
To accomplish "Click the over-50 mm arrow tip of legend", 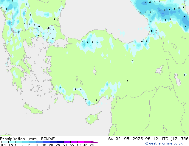I will coord(94,142).
